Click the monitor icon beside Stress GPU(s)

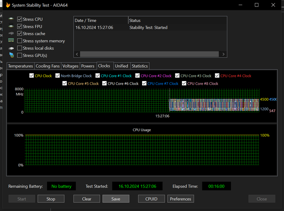(x=11, y=55)
